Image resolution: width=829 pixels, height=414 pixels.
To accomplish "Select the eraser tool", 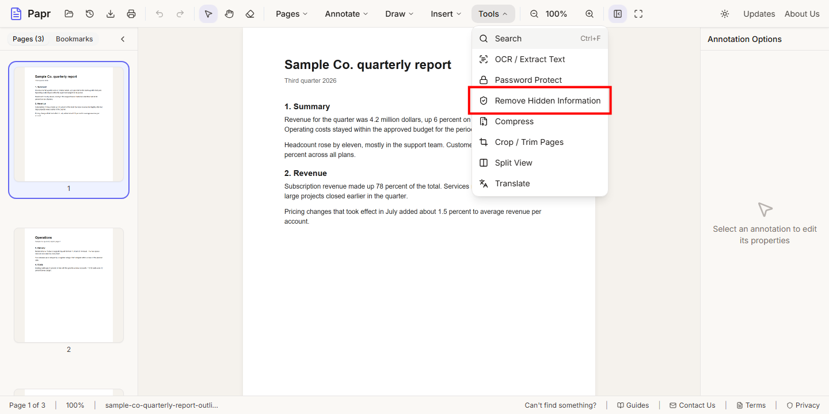I will tap(250, 14).
